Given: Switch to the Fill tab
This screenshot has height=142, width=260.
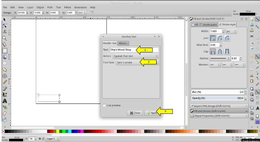Looking at the screenshot, I should 195,25.
